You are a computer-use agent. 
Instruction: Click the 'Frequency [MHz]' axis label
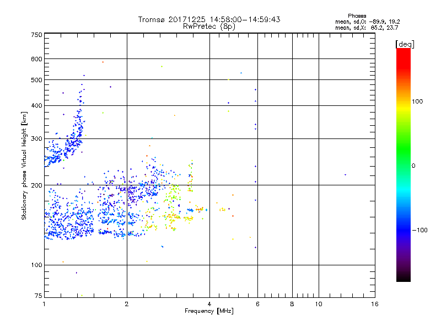point(209,311)
